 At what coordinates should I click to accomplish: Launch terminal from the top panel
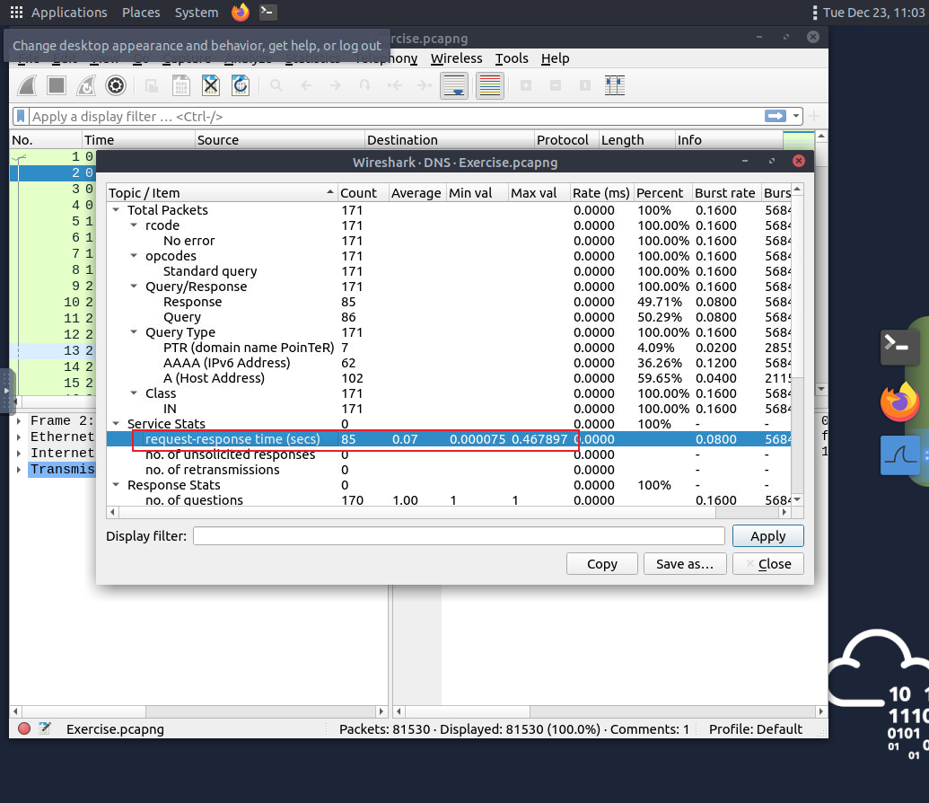click(268, 12)
